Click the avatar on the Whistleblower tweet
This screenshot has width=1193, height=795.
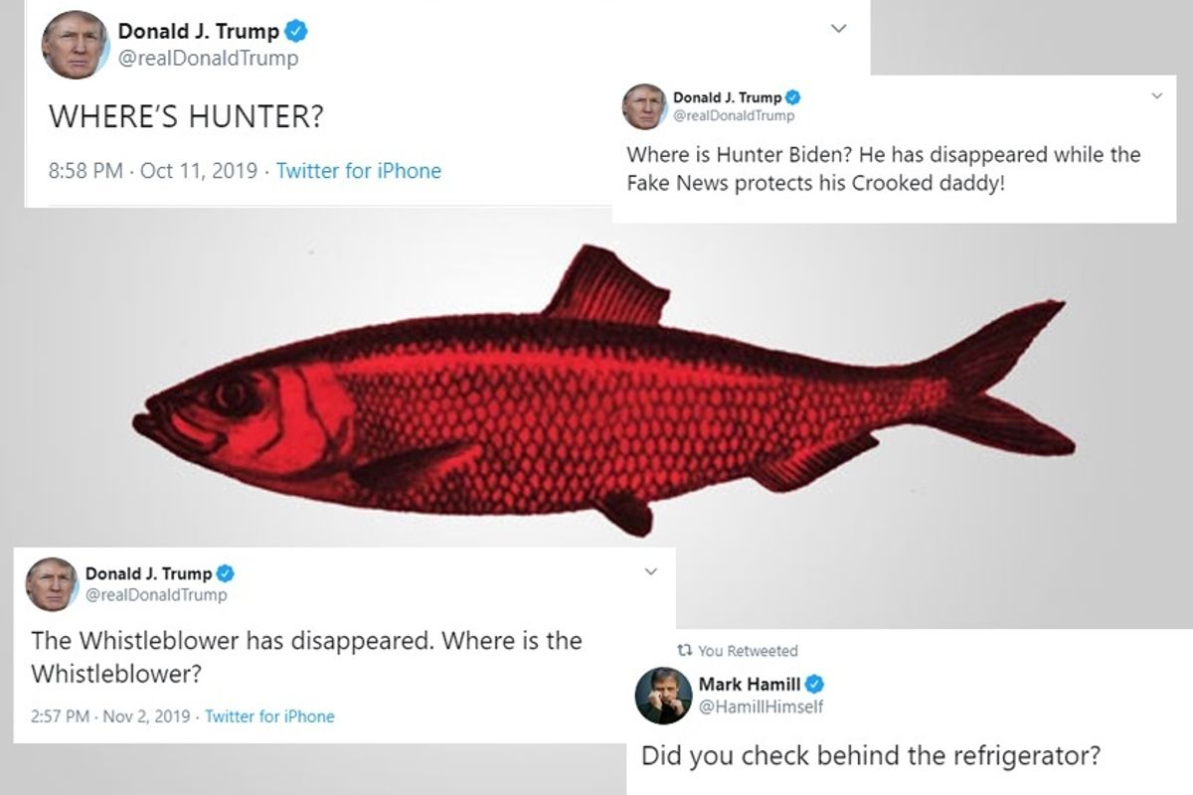(x=52, y=584)
